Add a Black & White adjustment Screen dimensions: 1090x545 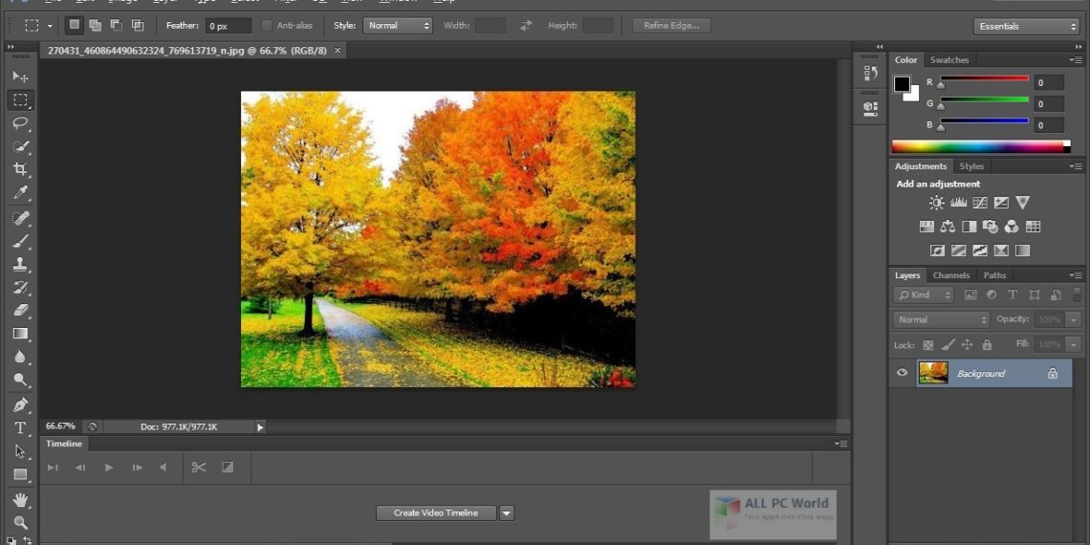tap(969, 226)
